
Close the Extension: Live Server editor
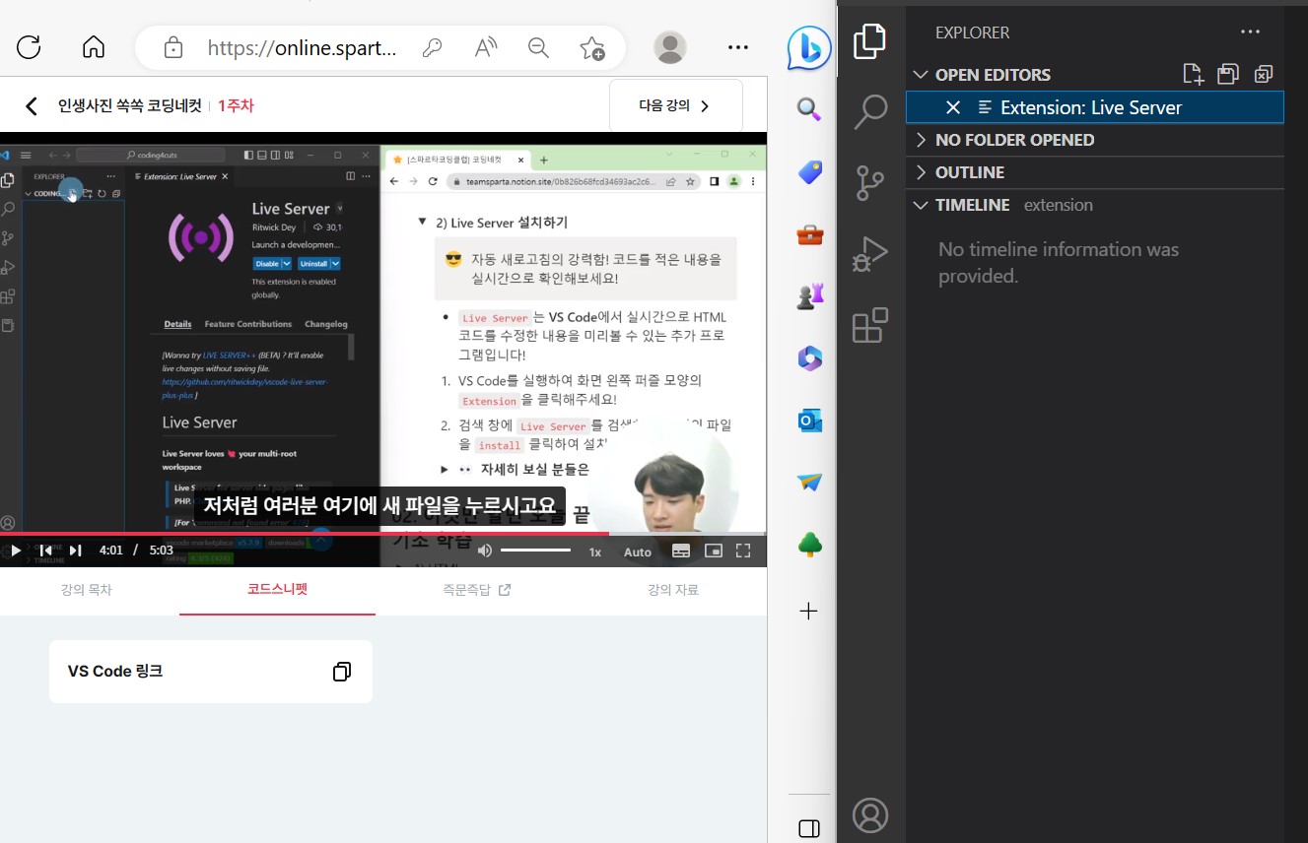952,107
